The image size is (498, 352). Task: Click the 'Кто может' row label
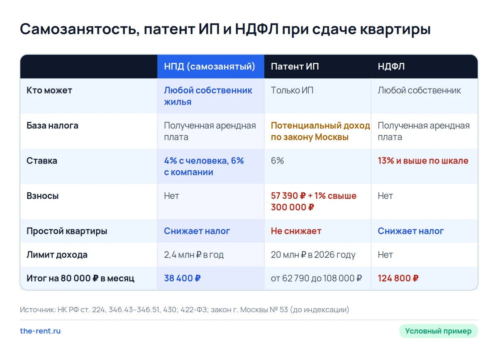pyautogui.click(x=49, y=90)
